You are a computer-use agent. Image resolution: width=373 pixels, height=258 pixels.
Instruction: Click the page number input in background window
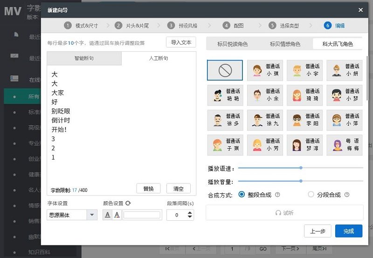pos(232,249)
